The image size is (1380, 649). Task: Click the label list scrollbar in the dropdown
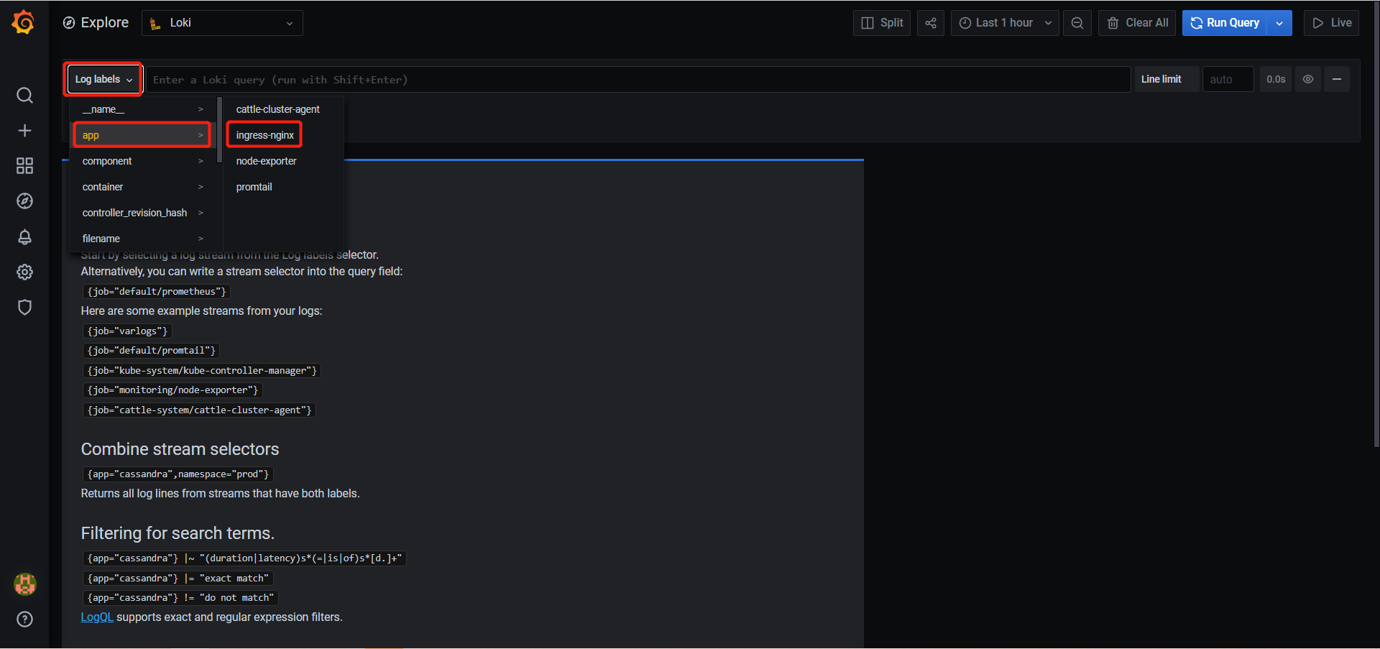point(219,131)
